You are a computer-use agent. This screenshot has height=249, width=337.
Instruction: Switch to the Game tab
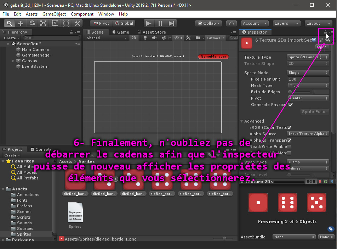point(121,32)
